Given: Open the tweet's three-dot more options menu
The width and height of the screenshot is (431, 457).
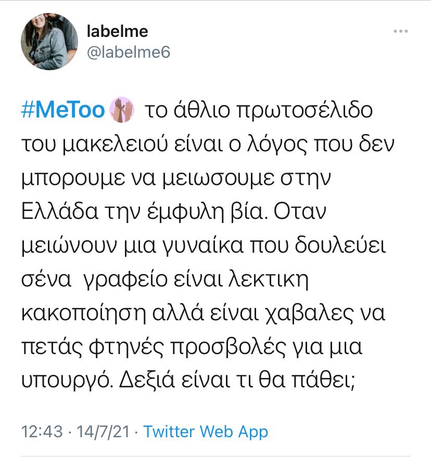Looking at the screenshot, I should [x=400, y=31].
